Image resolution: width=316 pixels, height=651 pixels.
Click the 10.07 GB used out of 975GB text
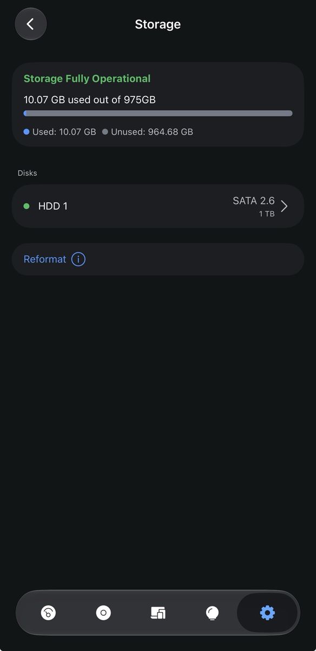click(x=90, y=100)
